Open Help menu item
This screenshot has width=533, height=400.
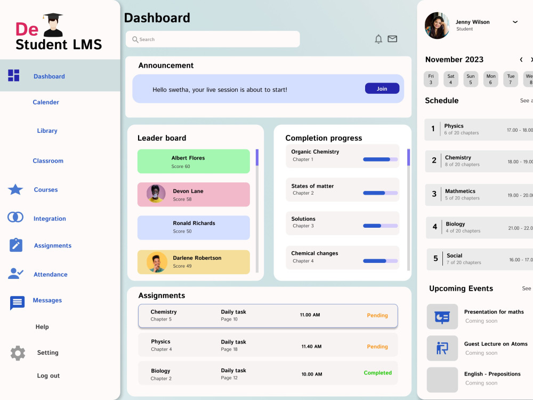(x=42, y=327)
